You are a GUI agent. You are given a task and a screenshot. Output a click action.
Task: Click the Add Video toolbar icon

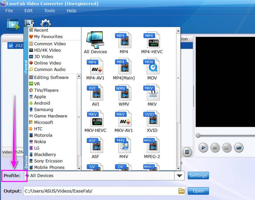coord(13,25)
